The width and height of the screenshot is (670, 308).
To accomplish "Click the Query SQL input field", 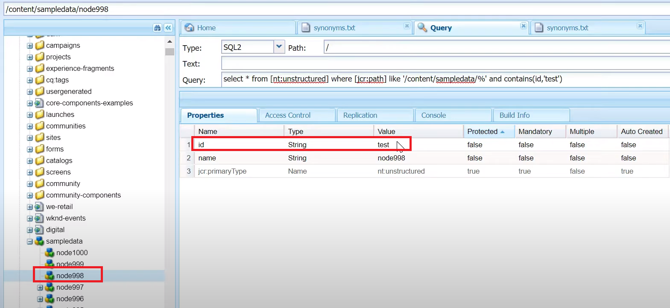I will coord(445,79).
